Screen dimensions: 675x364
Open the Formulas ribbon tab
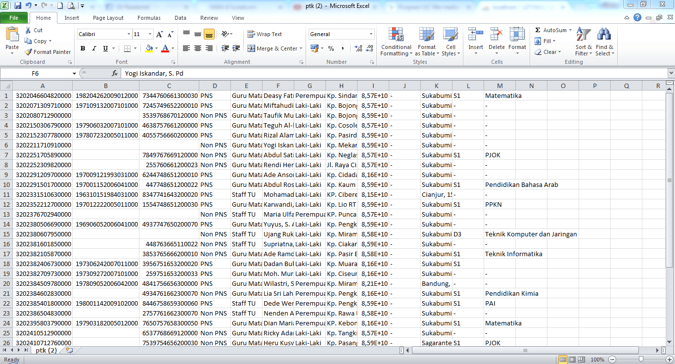[x=149, y=18]
